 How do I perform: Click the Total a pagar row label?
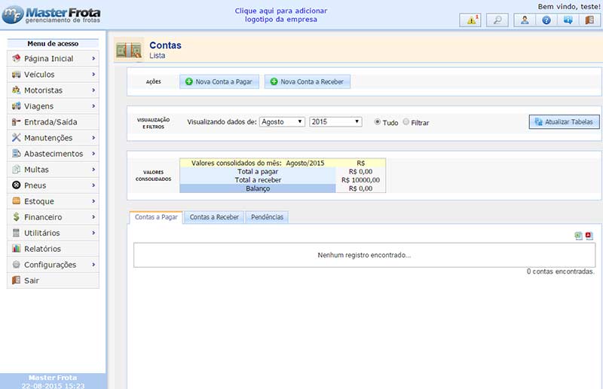click(x=258, y=172)
